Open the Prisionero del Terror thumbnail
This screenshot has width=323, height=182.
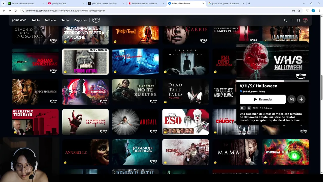185,152
